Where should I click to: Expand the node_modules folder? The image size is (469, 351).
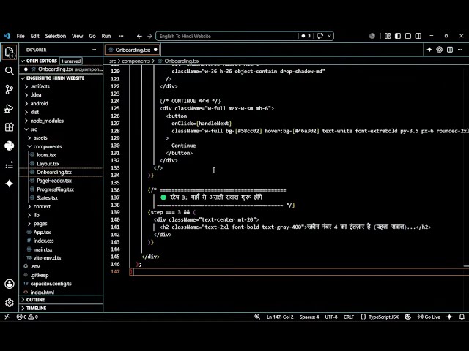point(47,121)
